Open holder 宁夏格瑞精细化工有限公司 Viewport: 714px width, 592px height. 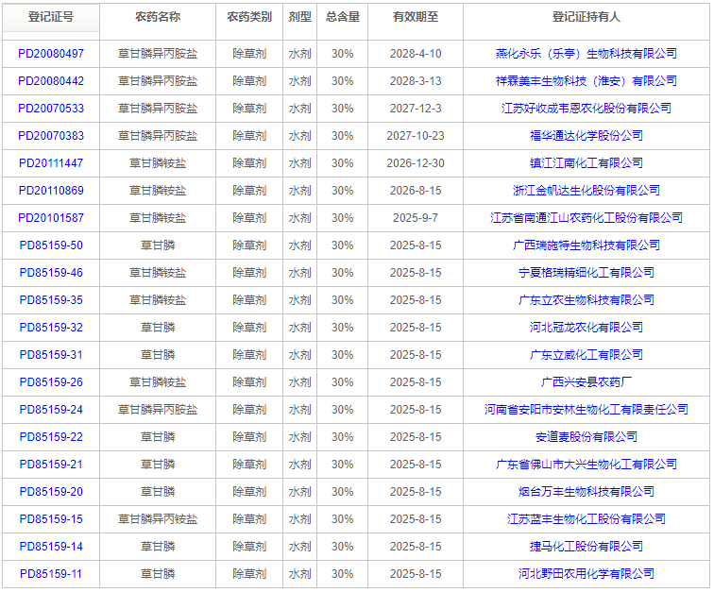tap(586, 273)
